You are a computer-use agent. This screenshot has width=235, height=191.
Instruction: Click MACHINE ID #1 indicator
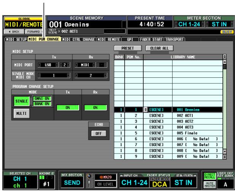point(46,184)
